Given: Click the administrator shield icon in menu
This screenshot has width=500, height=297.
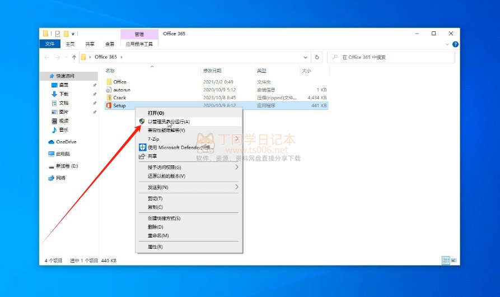Looking at the screenshot, I should click(x=142, y=122).
